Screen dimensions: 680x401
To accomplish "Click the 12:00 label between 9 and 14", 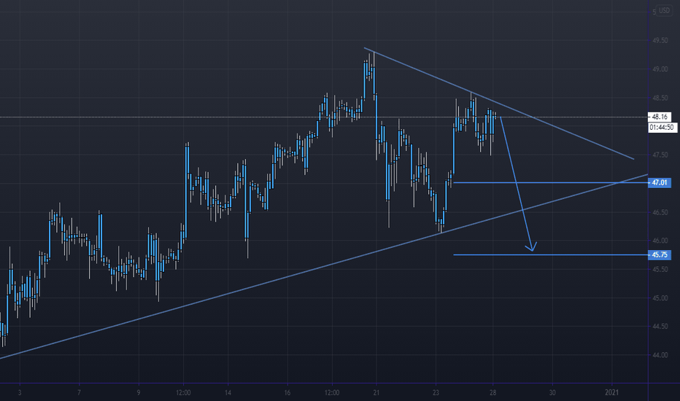I will click(x=183, y=393).
